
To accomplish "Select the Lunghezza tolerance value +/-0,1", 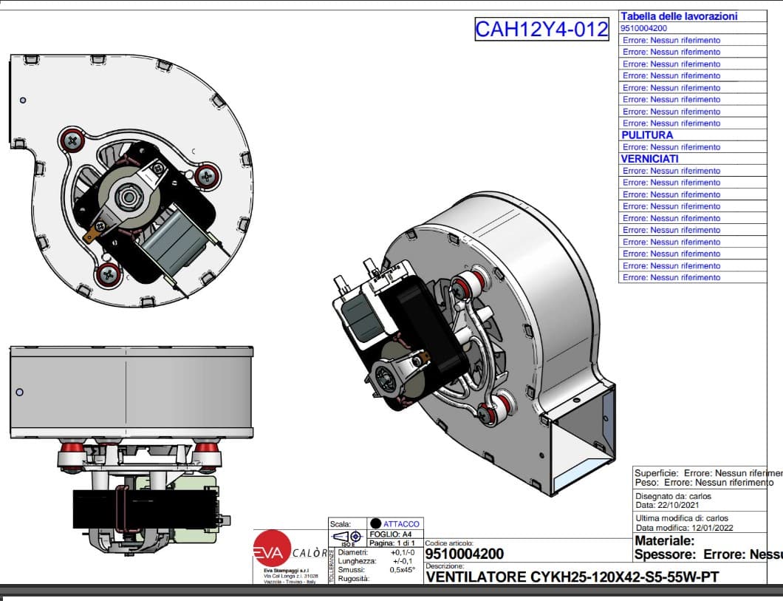I will 403,561.
